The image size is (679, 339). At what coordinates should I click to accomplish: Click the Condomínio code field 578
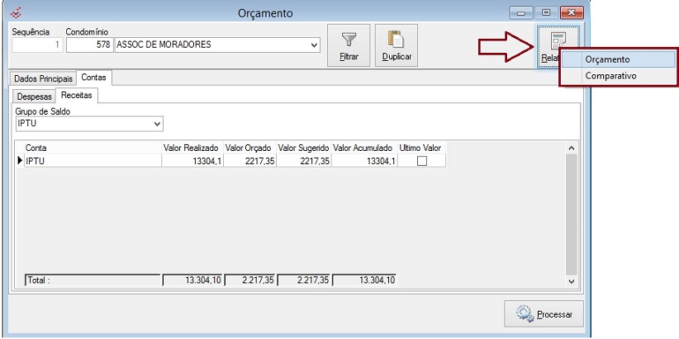coord(88,45)
